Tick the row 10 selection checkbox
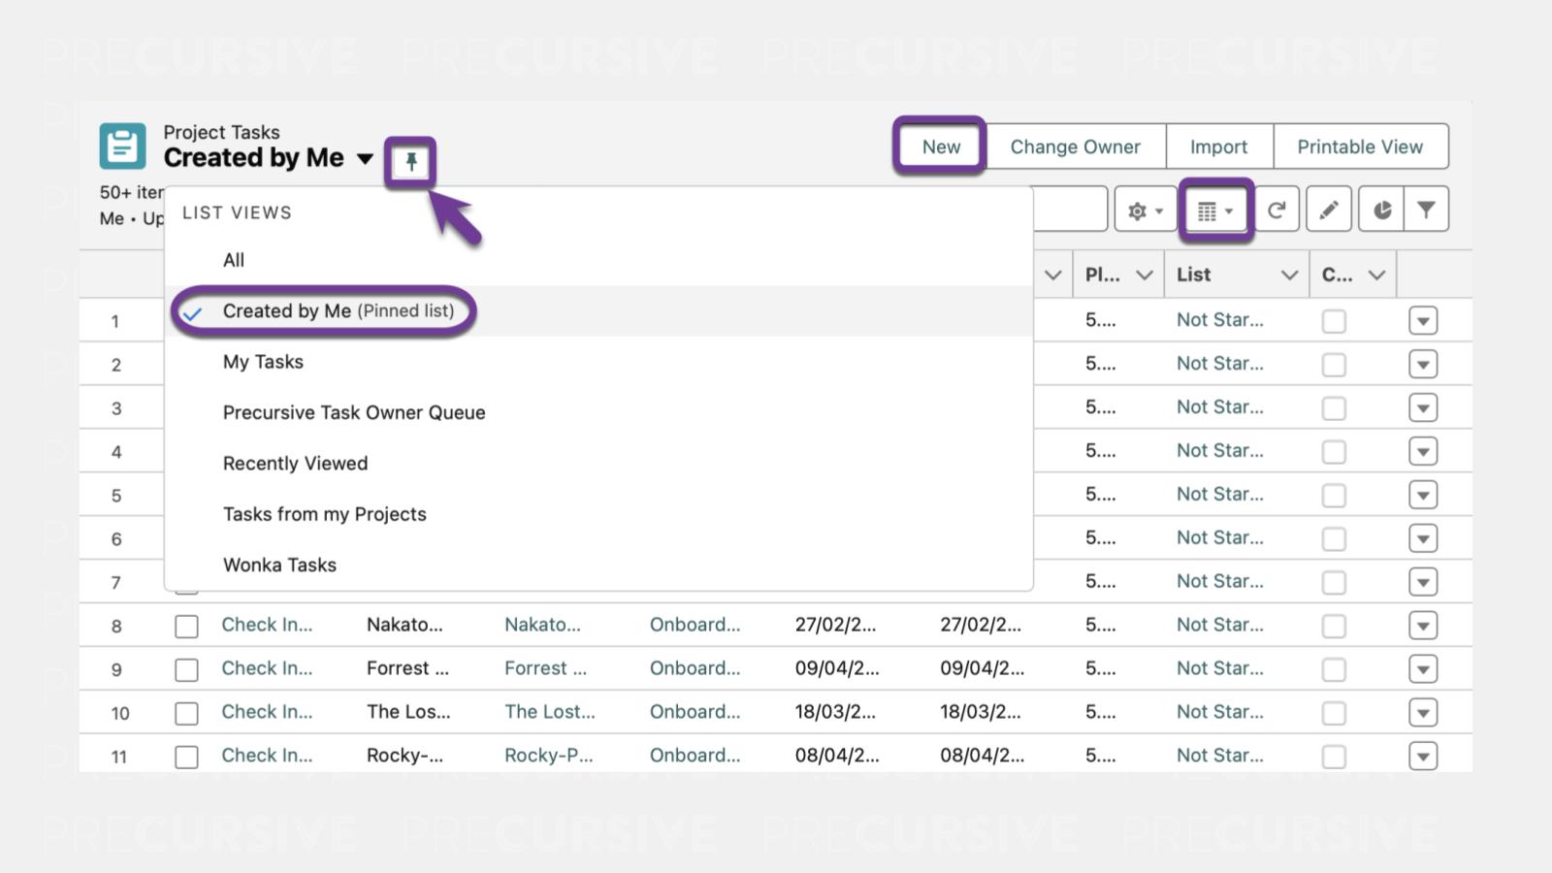Image resolution: width=1552 pixels, height=873 pixels. coord(186,714)
